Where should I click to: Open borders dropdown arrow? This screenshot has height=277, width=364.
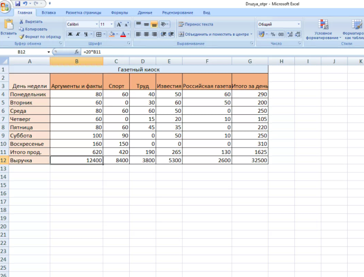pyautogui.click(x=104, y=34)
